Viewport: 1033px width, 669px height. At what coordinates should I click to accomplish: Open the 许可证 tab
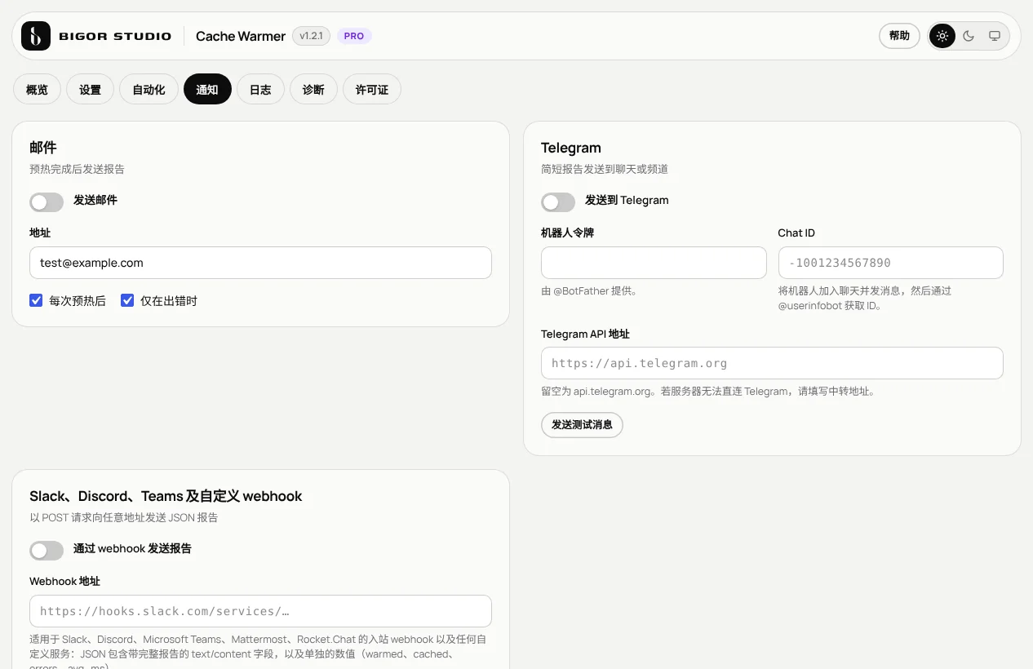click(372, 90)
